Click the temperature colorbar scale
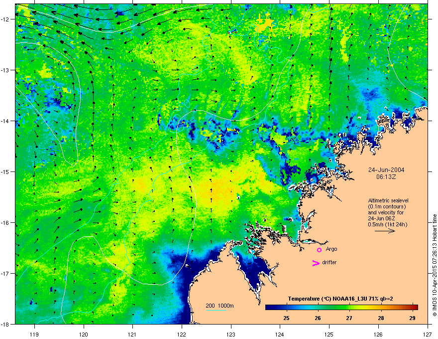The height and width of the screenshot is (339, 438). [x=341, y=307]
